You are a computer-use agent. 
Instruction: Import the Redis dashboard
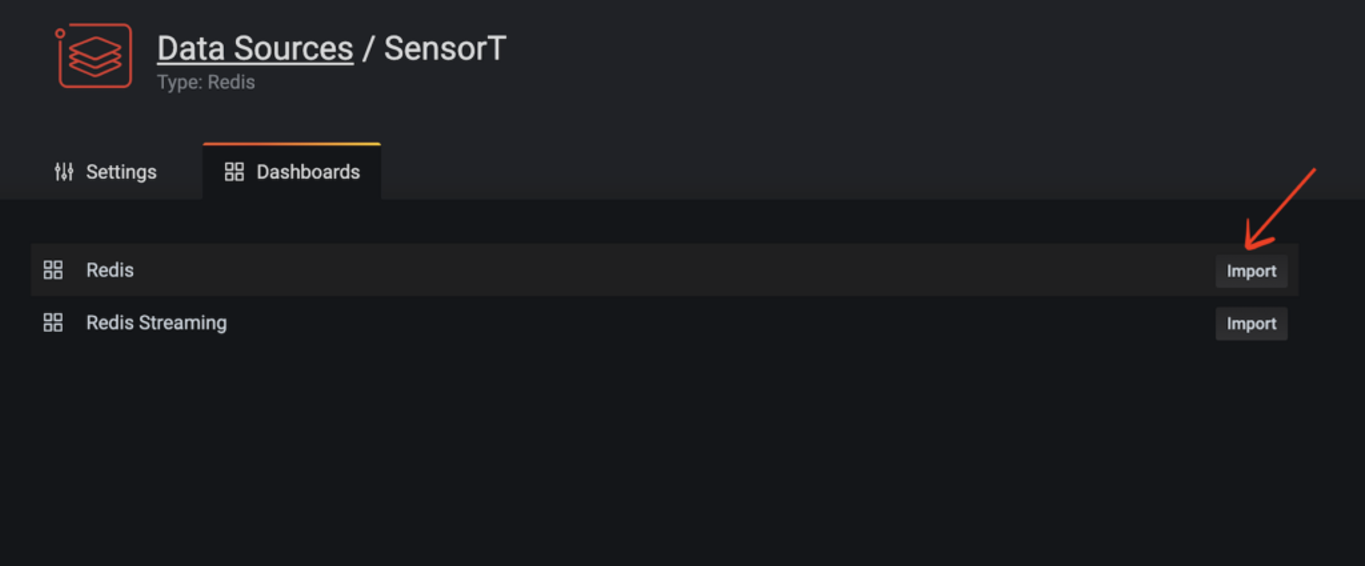point(1251,271)
